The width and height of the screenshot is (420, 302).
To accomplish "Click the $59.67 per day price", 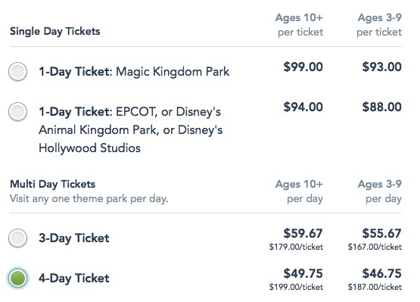I will (303, 233).
